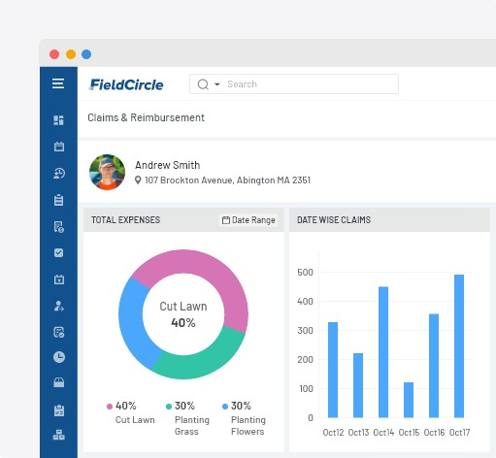Click the Planting Grass legend entry
This screenshot has height=458, width=496.
(187, 418)
